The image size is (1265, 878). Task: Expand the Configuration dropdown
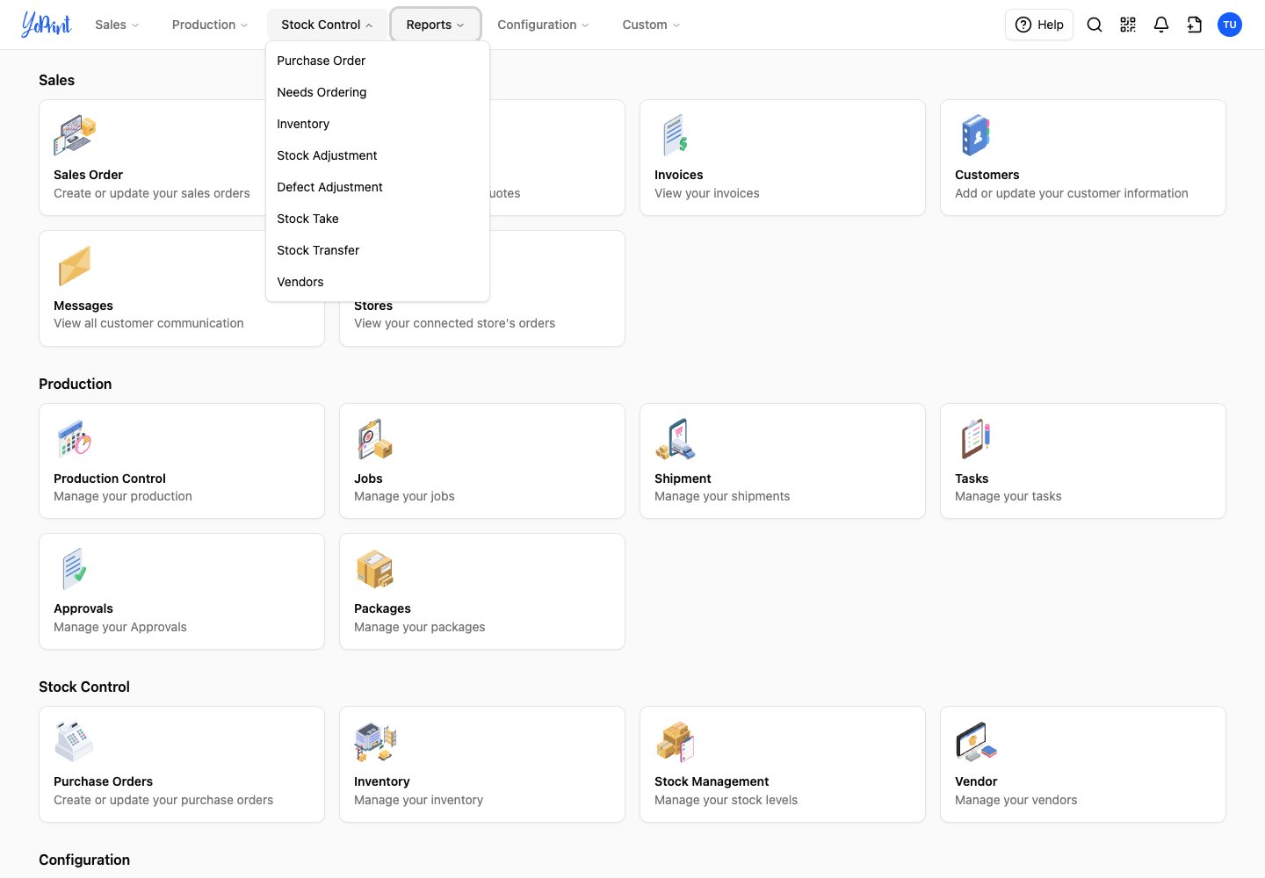[543, 25]
